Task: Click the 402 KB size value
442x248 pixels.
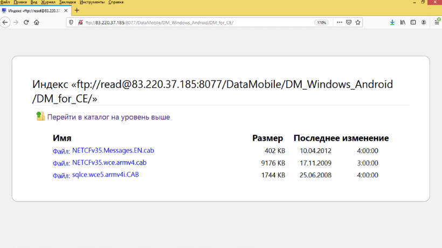Action: coord(275,151)
